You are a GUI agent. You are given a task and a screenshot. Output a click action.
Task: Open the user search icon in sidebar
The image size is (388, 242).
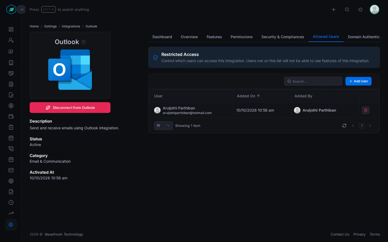(11, 40)
